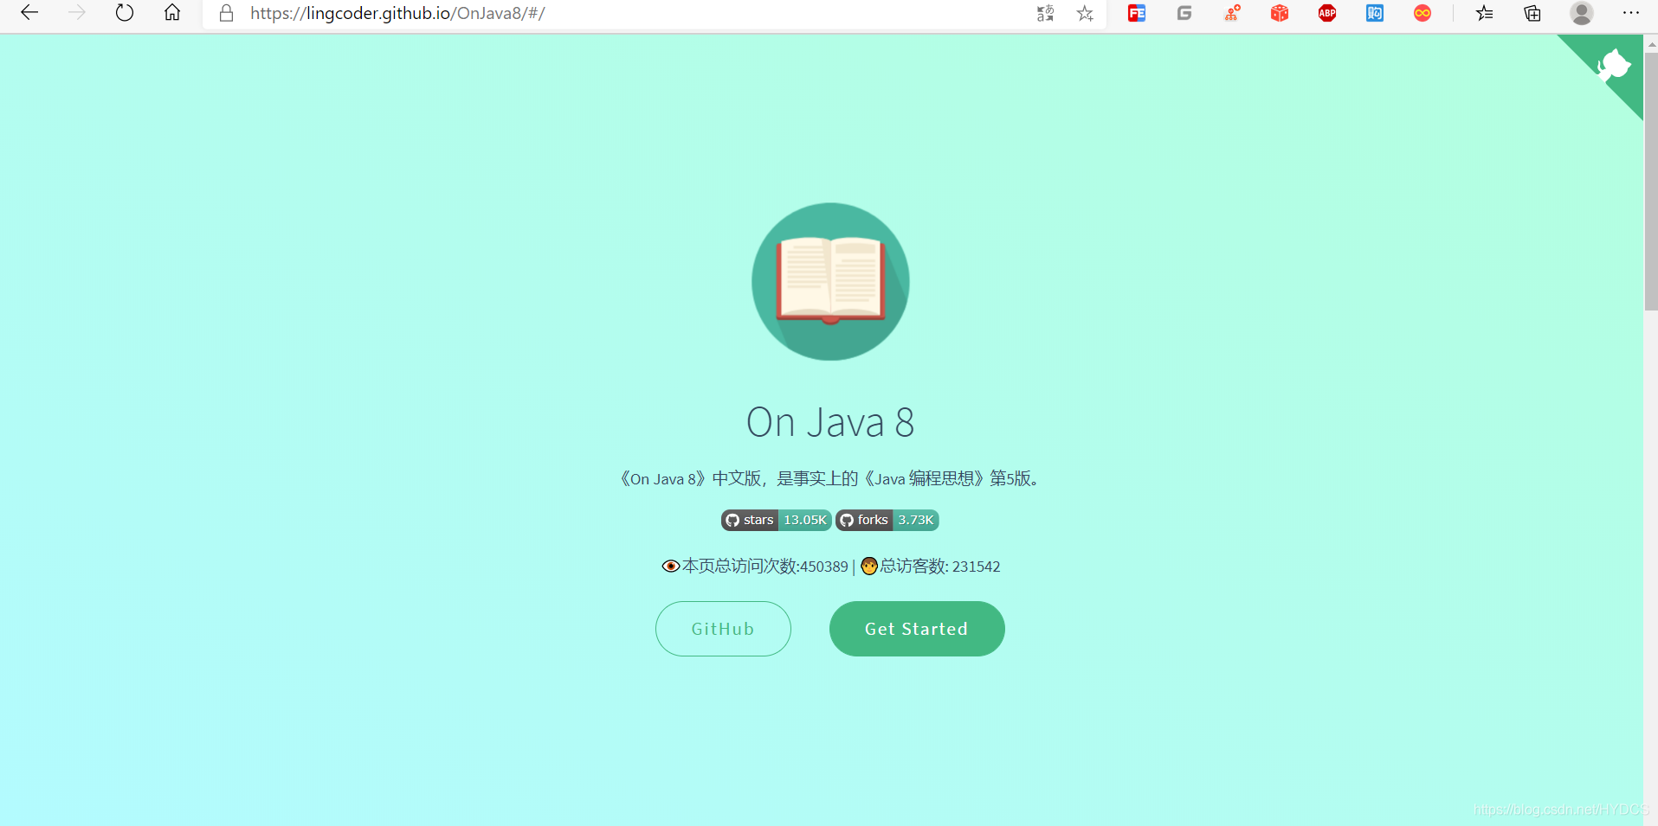Screen dimensions: 1658x826
Task: Click the visitor face emoji icon
Action: click(x=869, y=567)
